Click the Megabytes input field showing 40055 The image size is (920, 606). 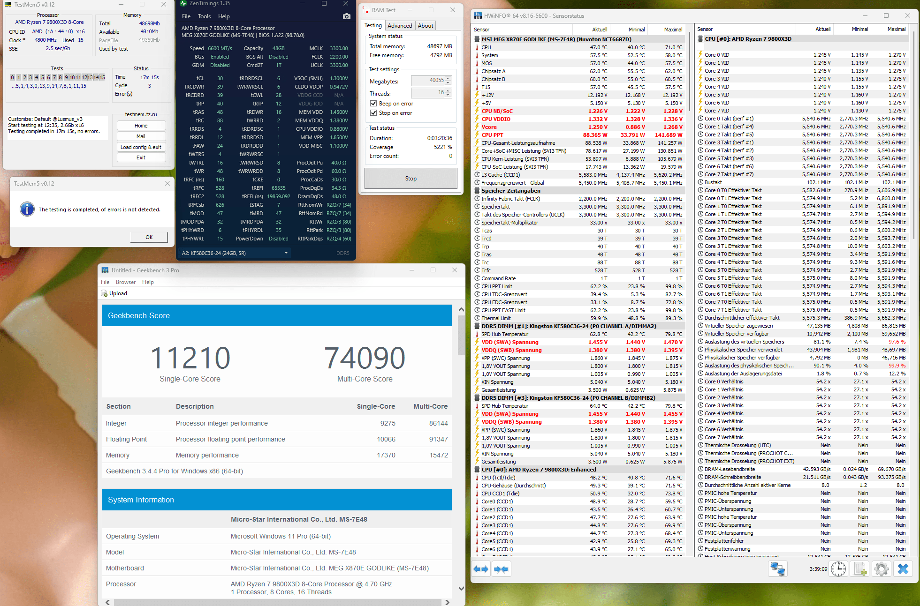[428, 81]
